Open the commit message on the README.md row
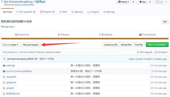The width and height of the screenshot is (170, 97). [85, 94]
